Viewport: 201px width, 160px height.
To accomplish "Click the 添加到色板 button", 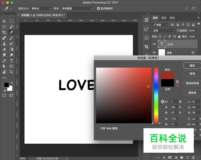I will pos(192,83).
